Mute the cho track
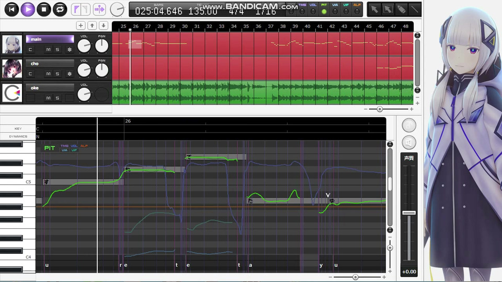This screenshot has width=502, height=282. [48, 74]
